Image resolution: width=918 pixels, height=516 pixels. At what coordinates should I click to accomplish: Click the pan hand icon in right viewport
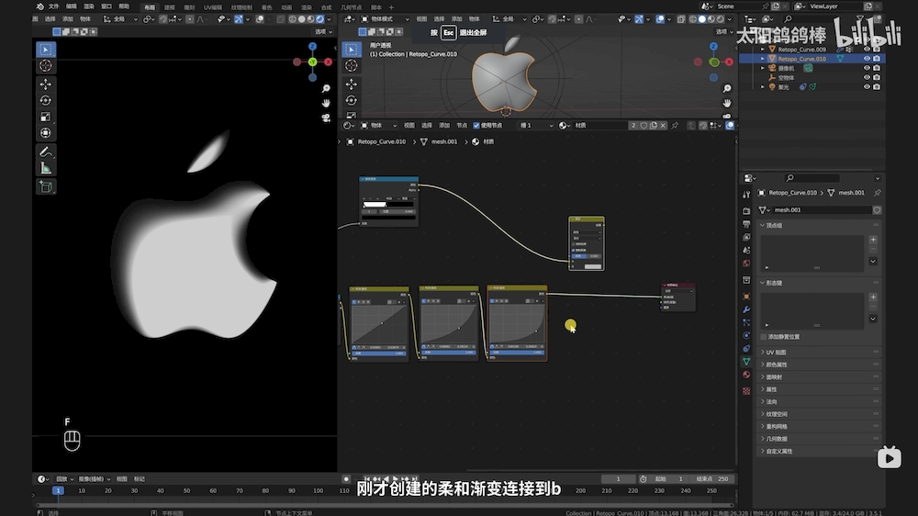(726, 103)
